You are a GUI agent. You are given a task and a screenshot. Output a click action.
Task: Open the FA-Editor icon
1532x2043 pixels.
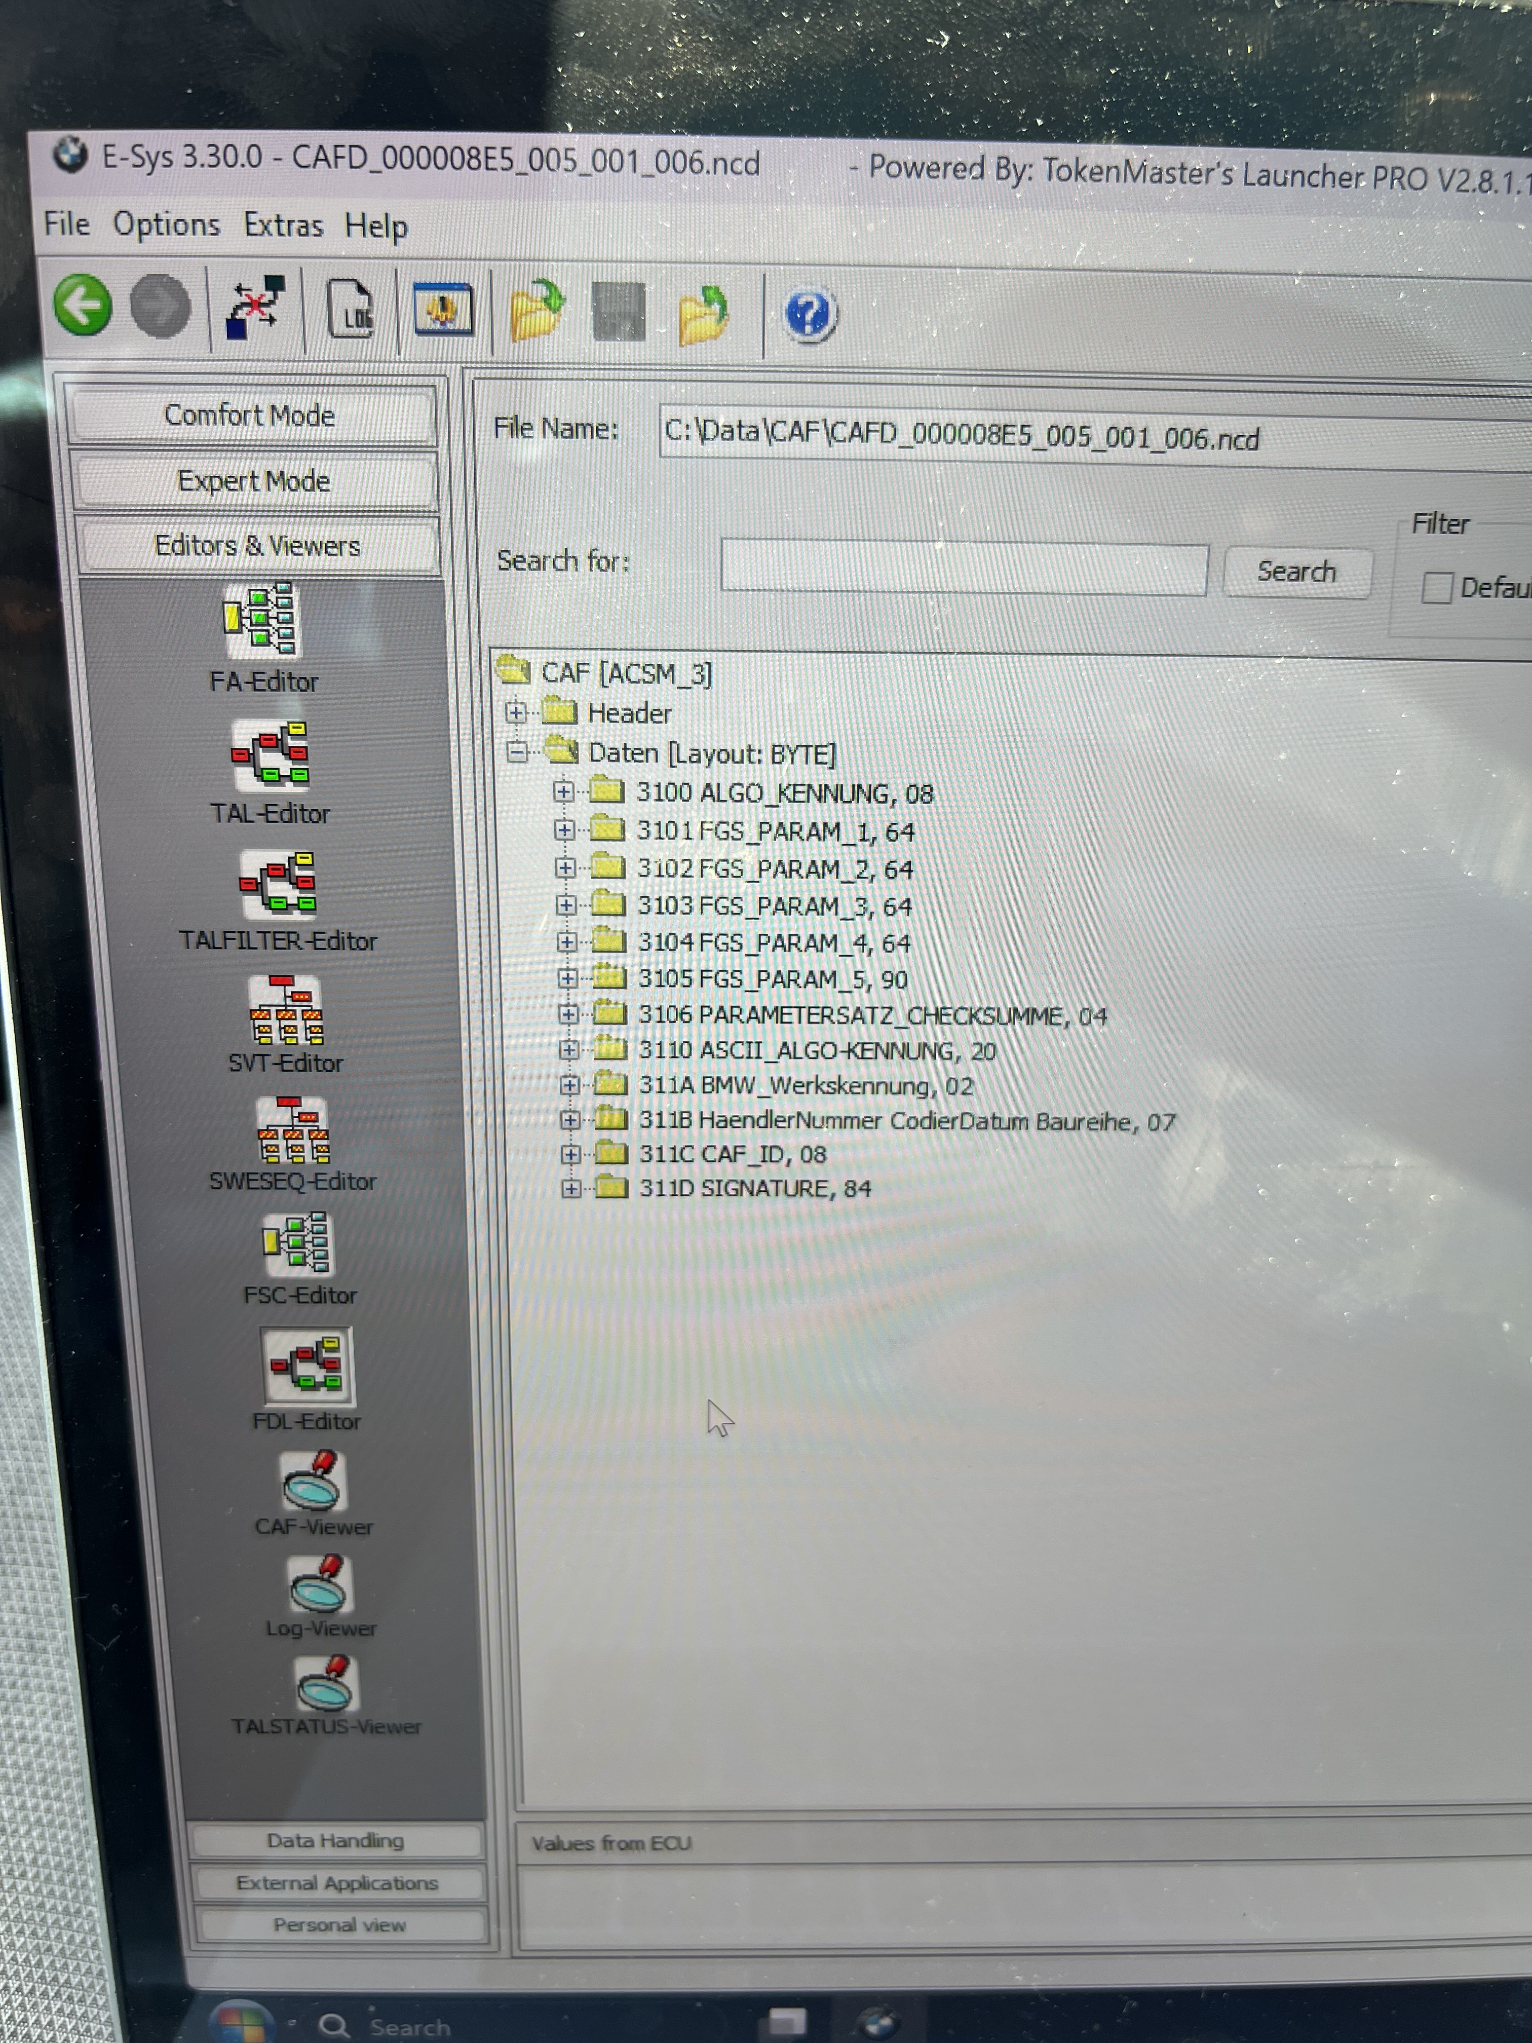click(261, 620)
